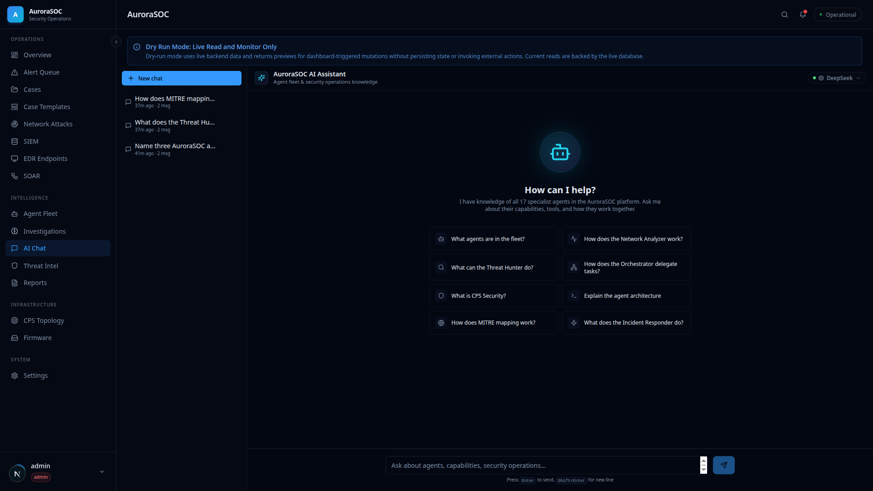This screenshot has width=873, height=491.
Task: Start a New chat
Action: click(x=181, y=78)
